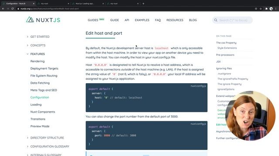Jump to The ignore Property
The width and height of the screenshot is (279, 156).
click(229, 84)
